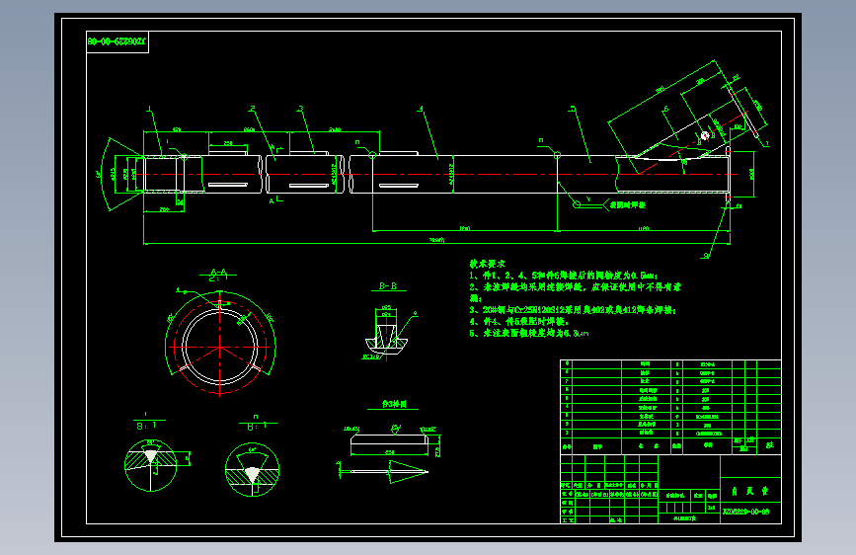The height and width of the screenshot is (555, 856).
Task: Click the detail I weld circle view
Action: coord(151,465)
